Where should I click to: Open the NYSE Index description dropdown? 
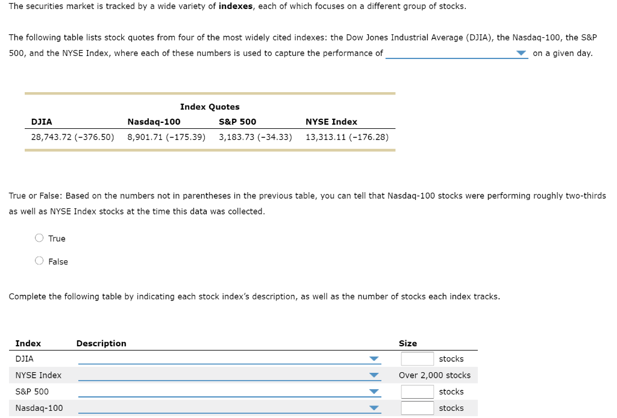(x=230, y=375)
